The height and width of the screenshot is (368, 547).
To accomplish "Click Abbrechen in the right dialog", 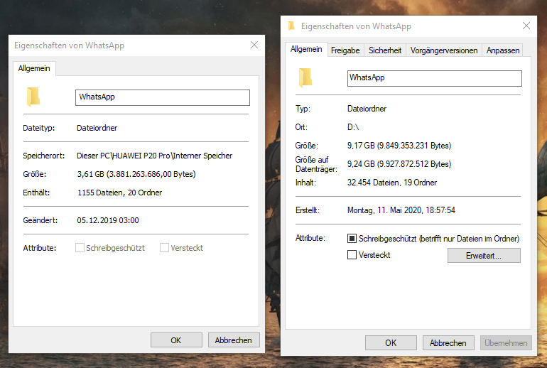I will pos(448,343).
